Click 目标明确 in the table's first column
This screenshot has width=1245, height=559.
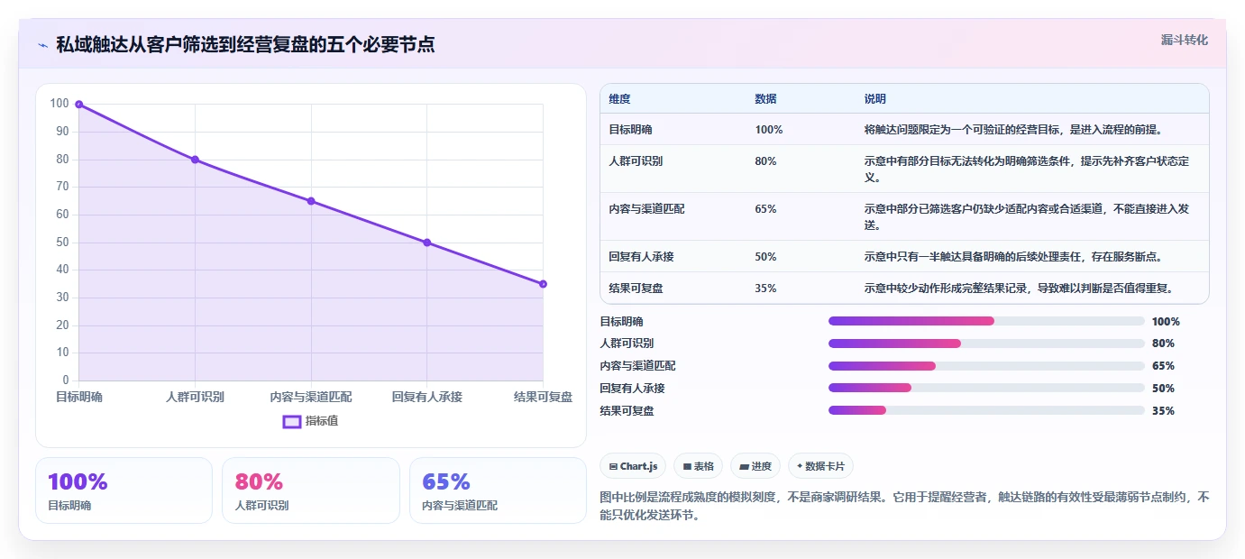tap(631, 130)
